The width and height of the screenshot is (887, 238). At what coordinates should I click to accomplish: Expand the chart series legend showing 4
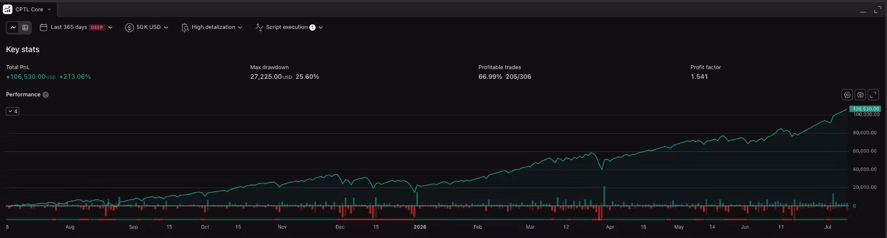[13, 111]
